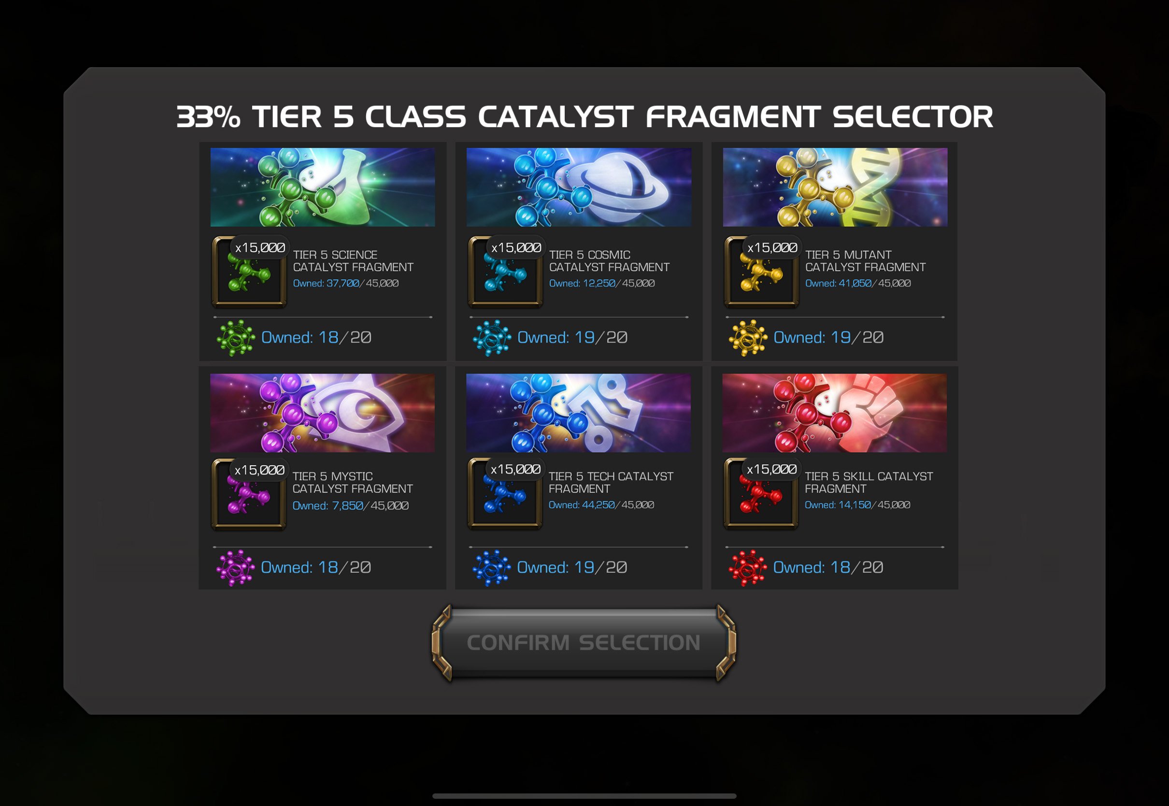Screen dimensions: 1169x806
Task: Click the teal full Cosmic catalyst icon
Action: tap(492, 338)
